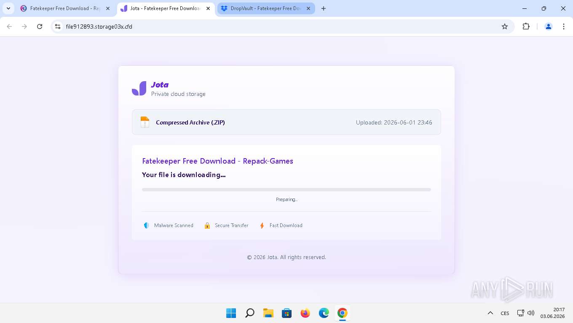The width and height of the screenshot is (573, 323).
Task: Open the Extensions puzzle icon
Action: click(526, 26)
